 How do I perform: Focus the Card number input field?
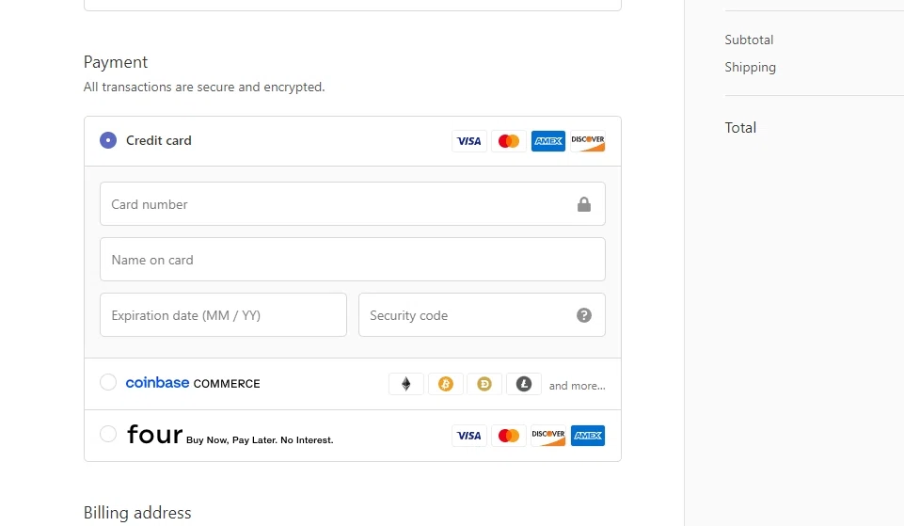click(x=352, y=204)
